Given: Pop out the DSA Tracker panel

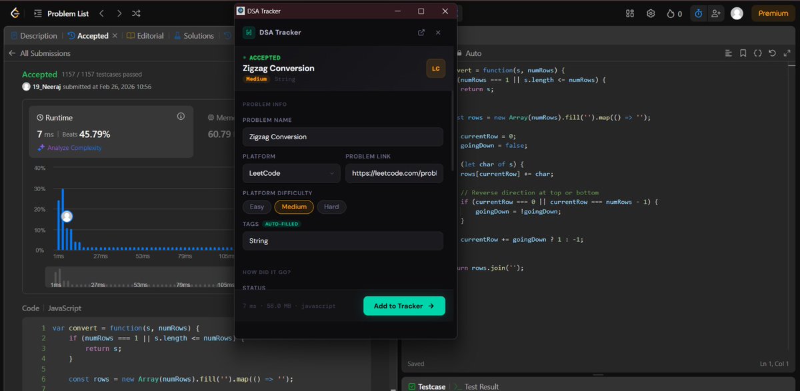Looking at the screenshot, I should [x=421, y=32].
